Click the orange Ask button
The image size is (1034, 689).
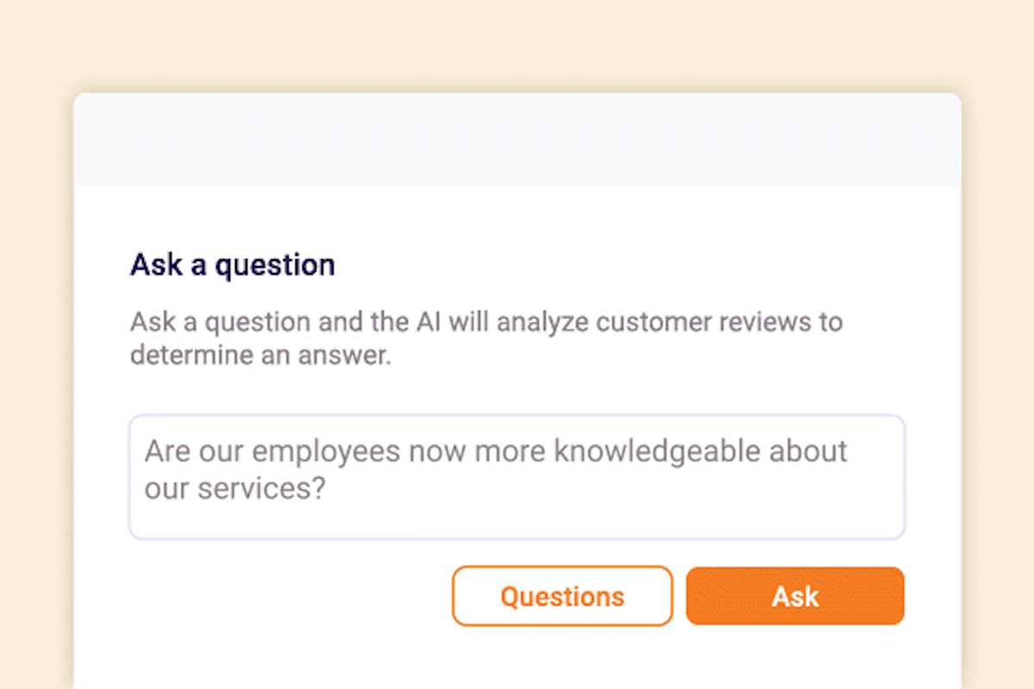point(794,596)
